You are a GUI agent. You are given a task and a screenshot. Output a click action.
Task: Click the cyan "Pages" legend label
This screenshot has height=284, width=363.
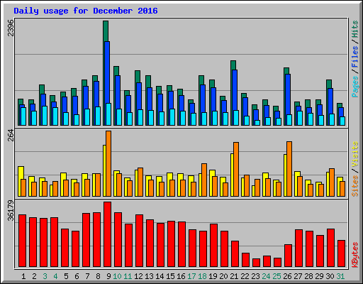click(355, 87)
